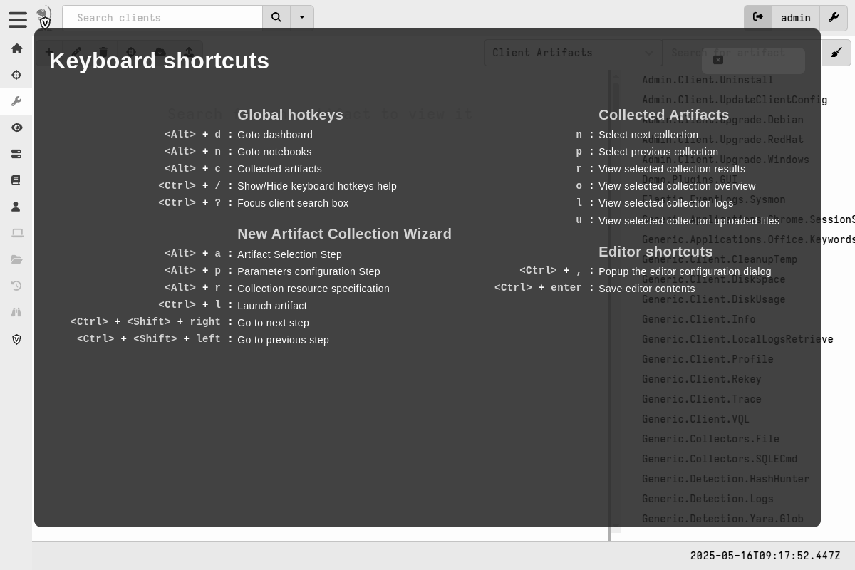Click the Velociraptor logo
855x570 pixels.
coord(44,18)
